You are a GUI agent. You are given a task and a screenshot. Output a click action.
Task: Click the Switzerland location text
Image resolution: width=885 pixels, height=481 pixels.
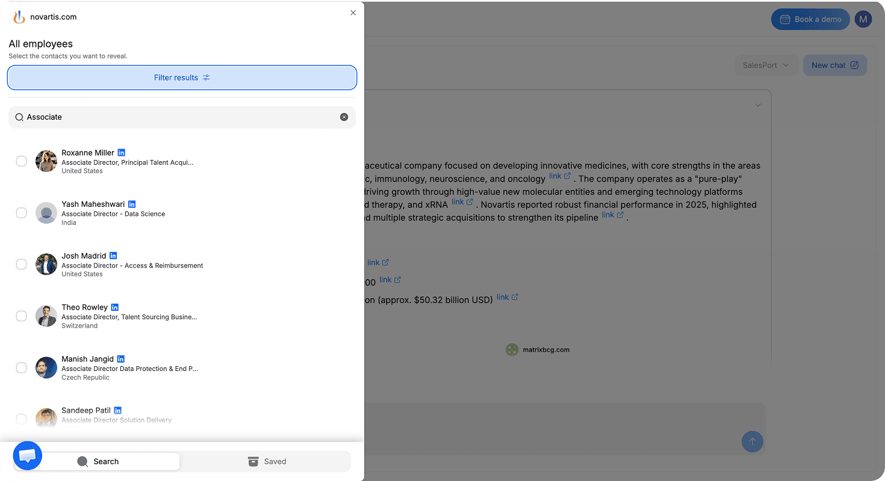click(79, 326)
